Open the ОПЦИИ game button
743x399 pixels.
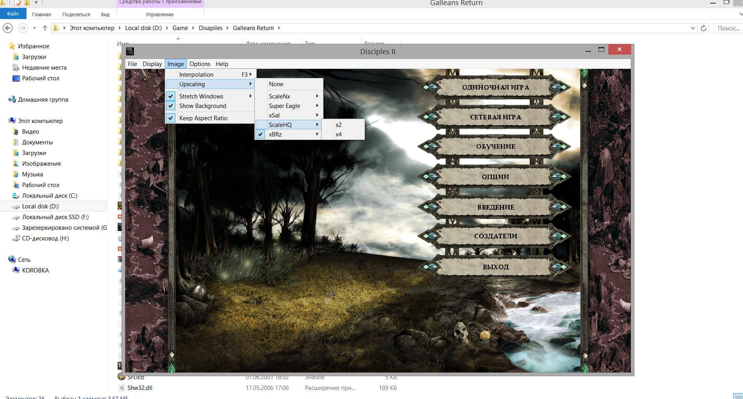495,177
